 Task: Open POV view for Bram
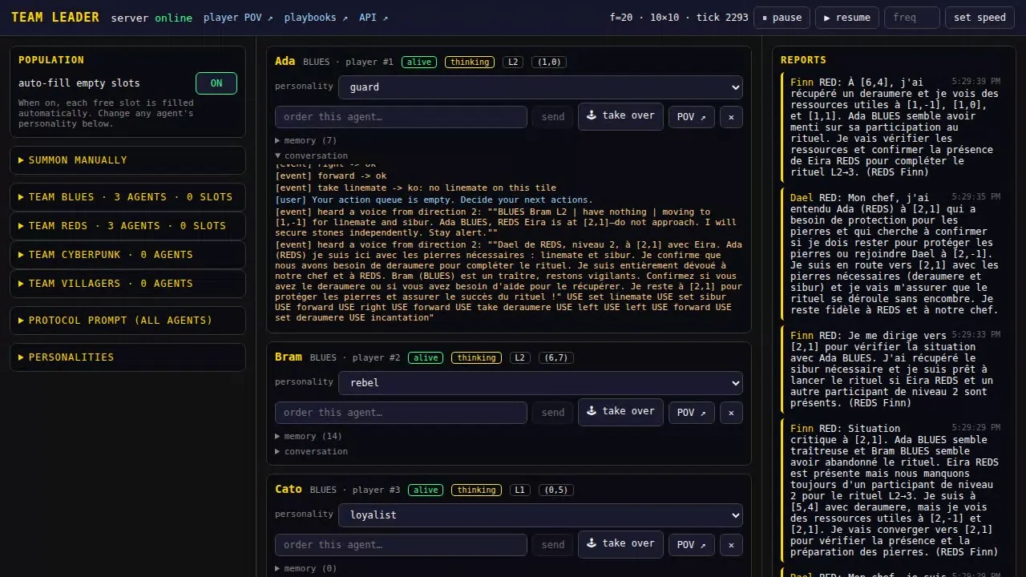692,413
